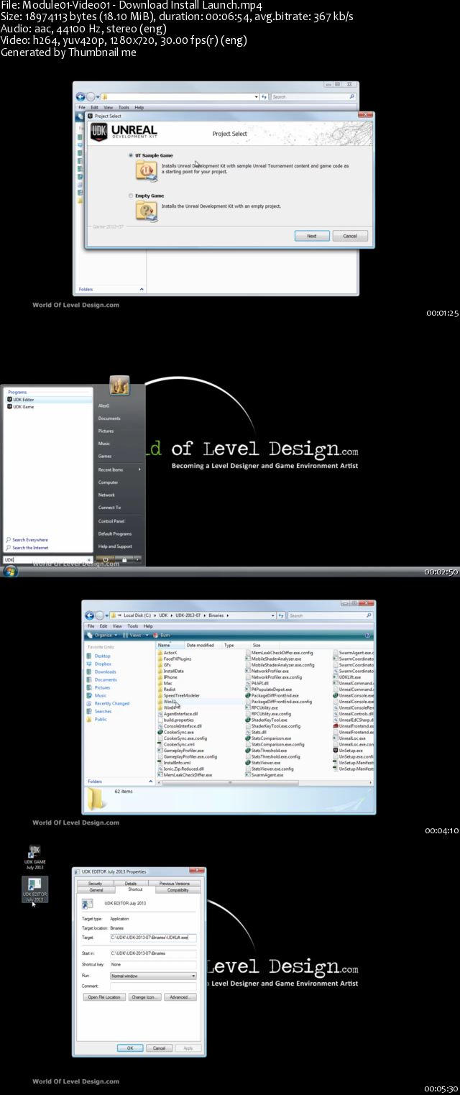Select UDK GAME July 2013 desktop shortcut
The height and width of the screenshot is (1095, 460).
[x=34, y=858]
